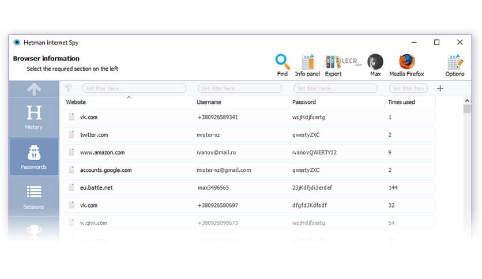Add a filter with the plus button

pyautogui.click(x=440, y=89)
